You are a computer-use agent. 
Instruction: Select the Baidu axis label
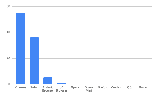(x=143, y=87)
